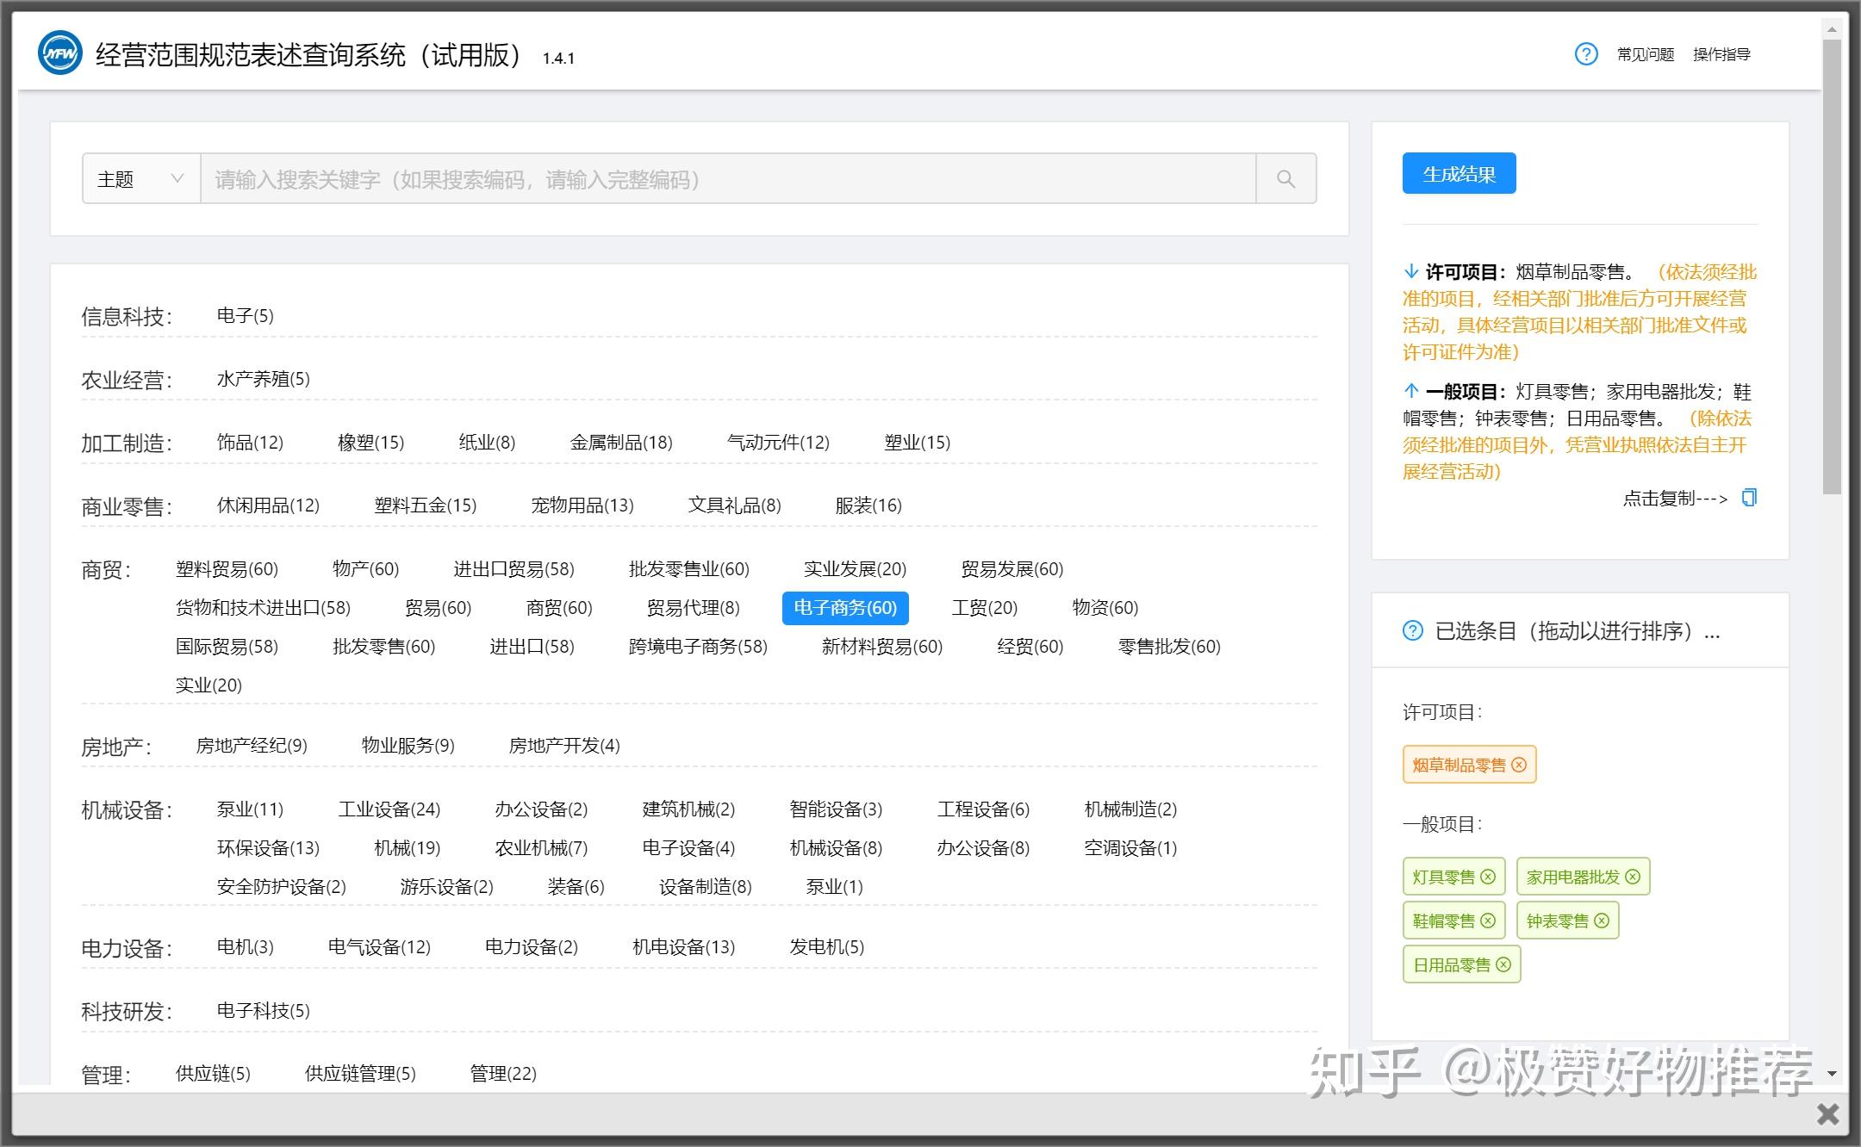Pick the 货物和技术进出口(58) topic
The image size is (1861, 1147).
click(x=263, y=608)
